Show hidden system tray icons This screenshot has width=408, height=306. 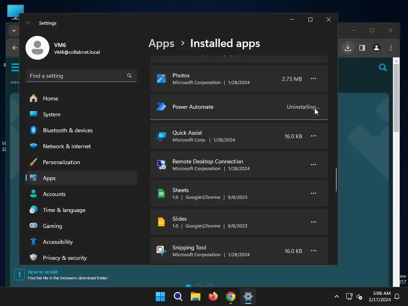click(336, 296)
